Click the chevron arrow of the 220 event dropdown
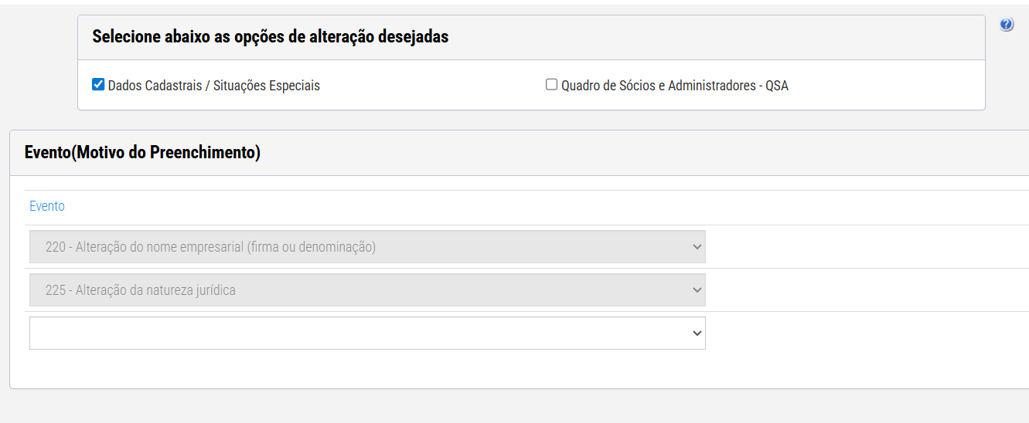The width and height of the screenshot is (1029, 423). pos(697,247)
